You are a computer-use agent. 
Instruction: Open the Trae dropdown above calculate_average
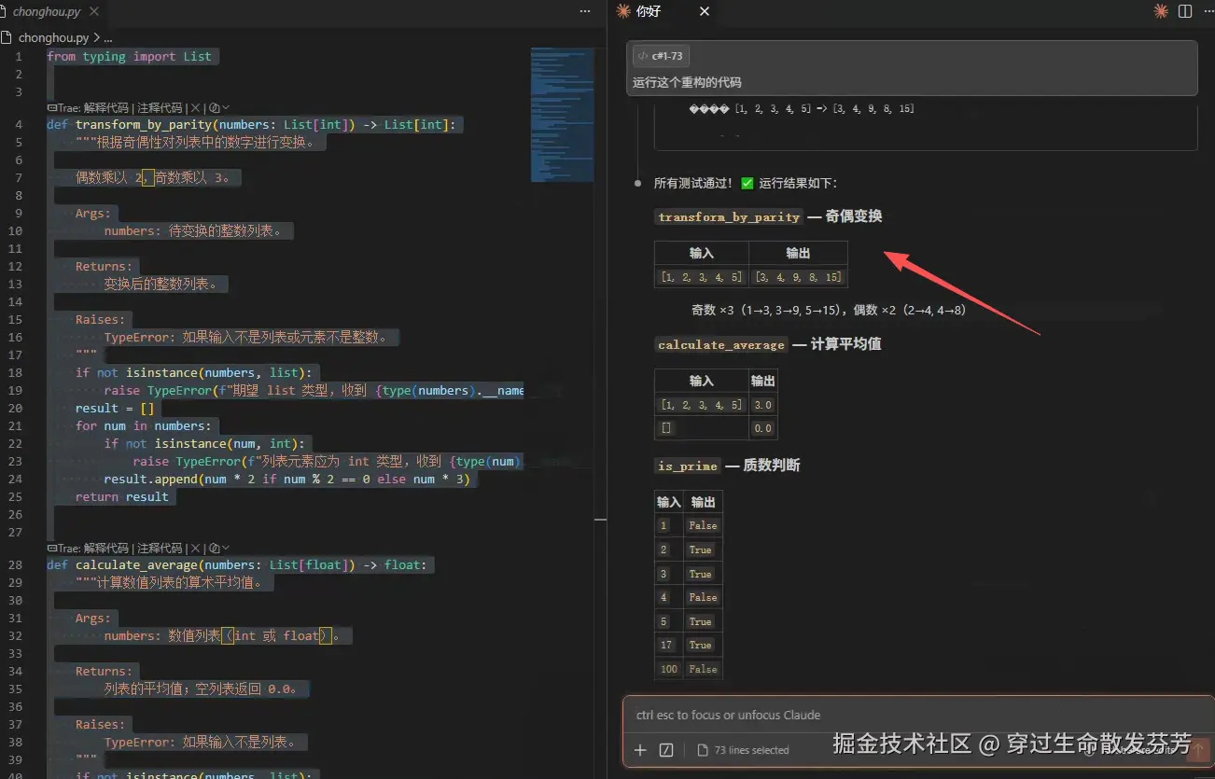[219, 548]
